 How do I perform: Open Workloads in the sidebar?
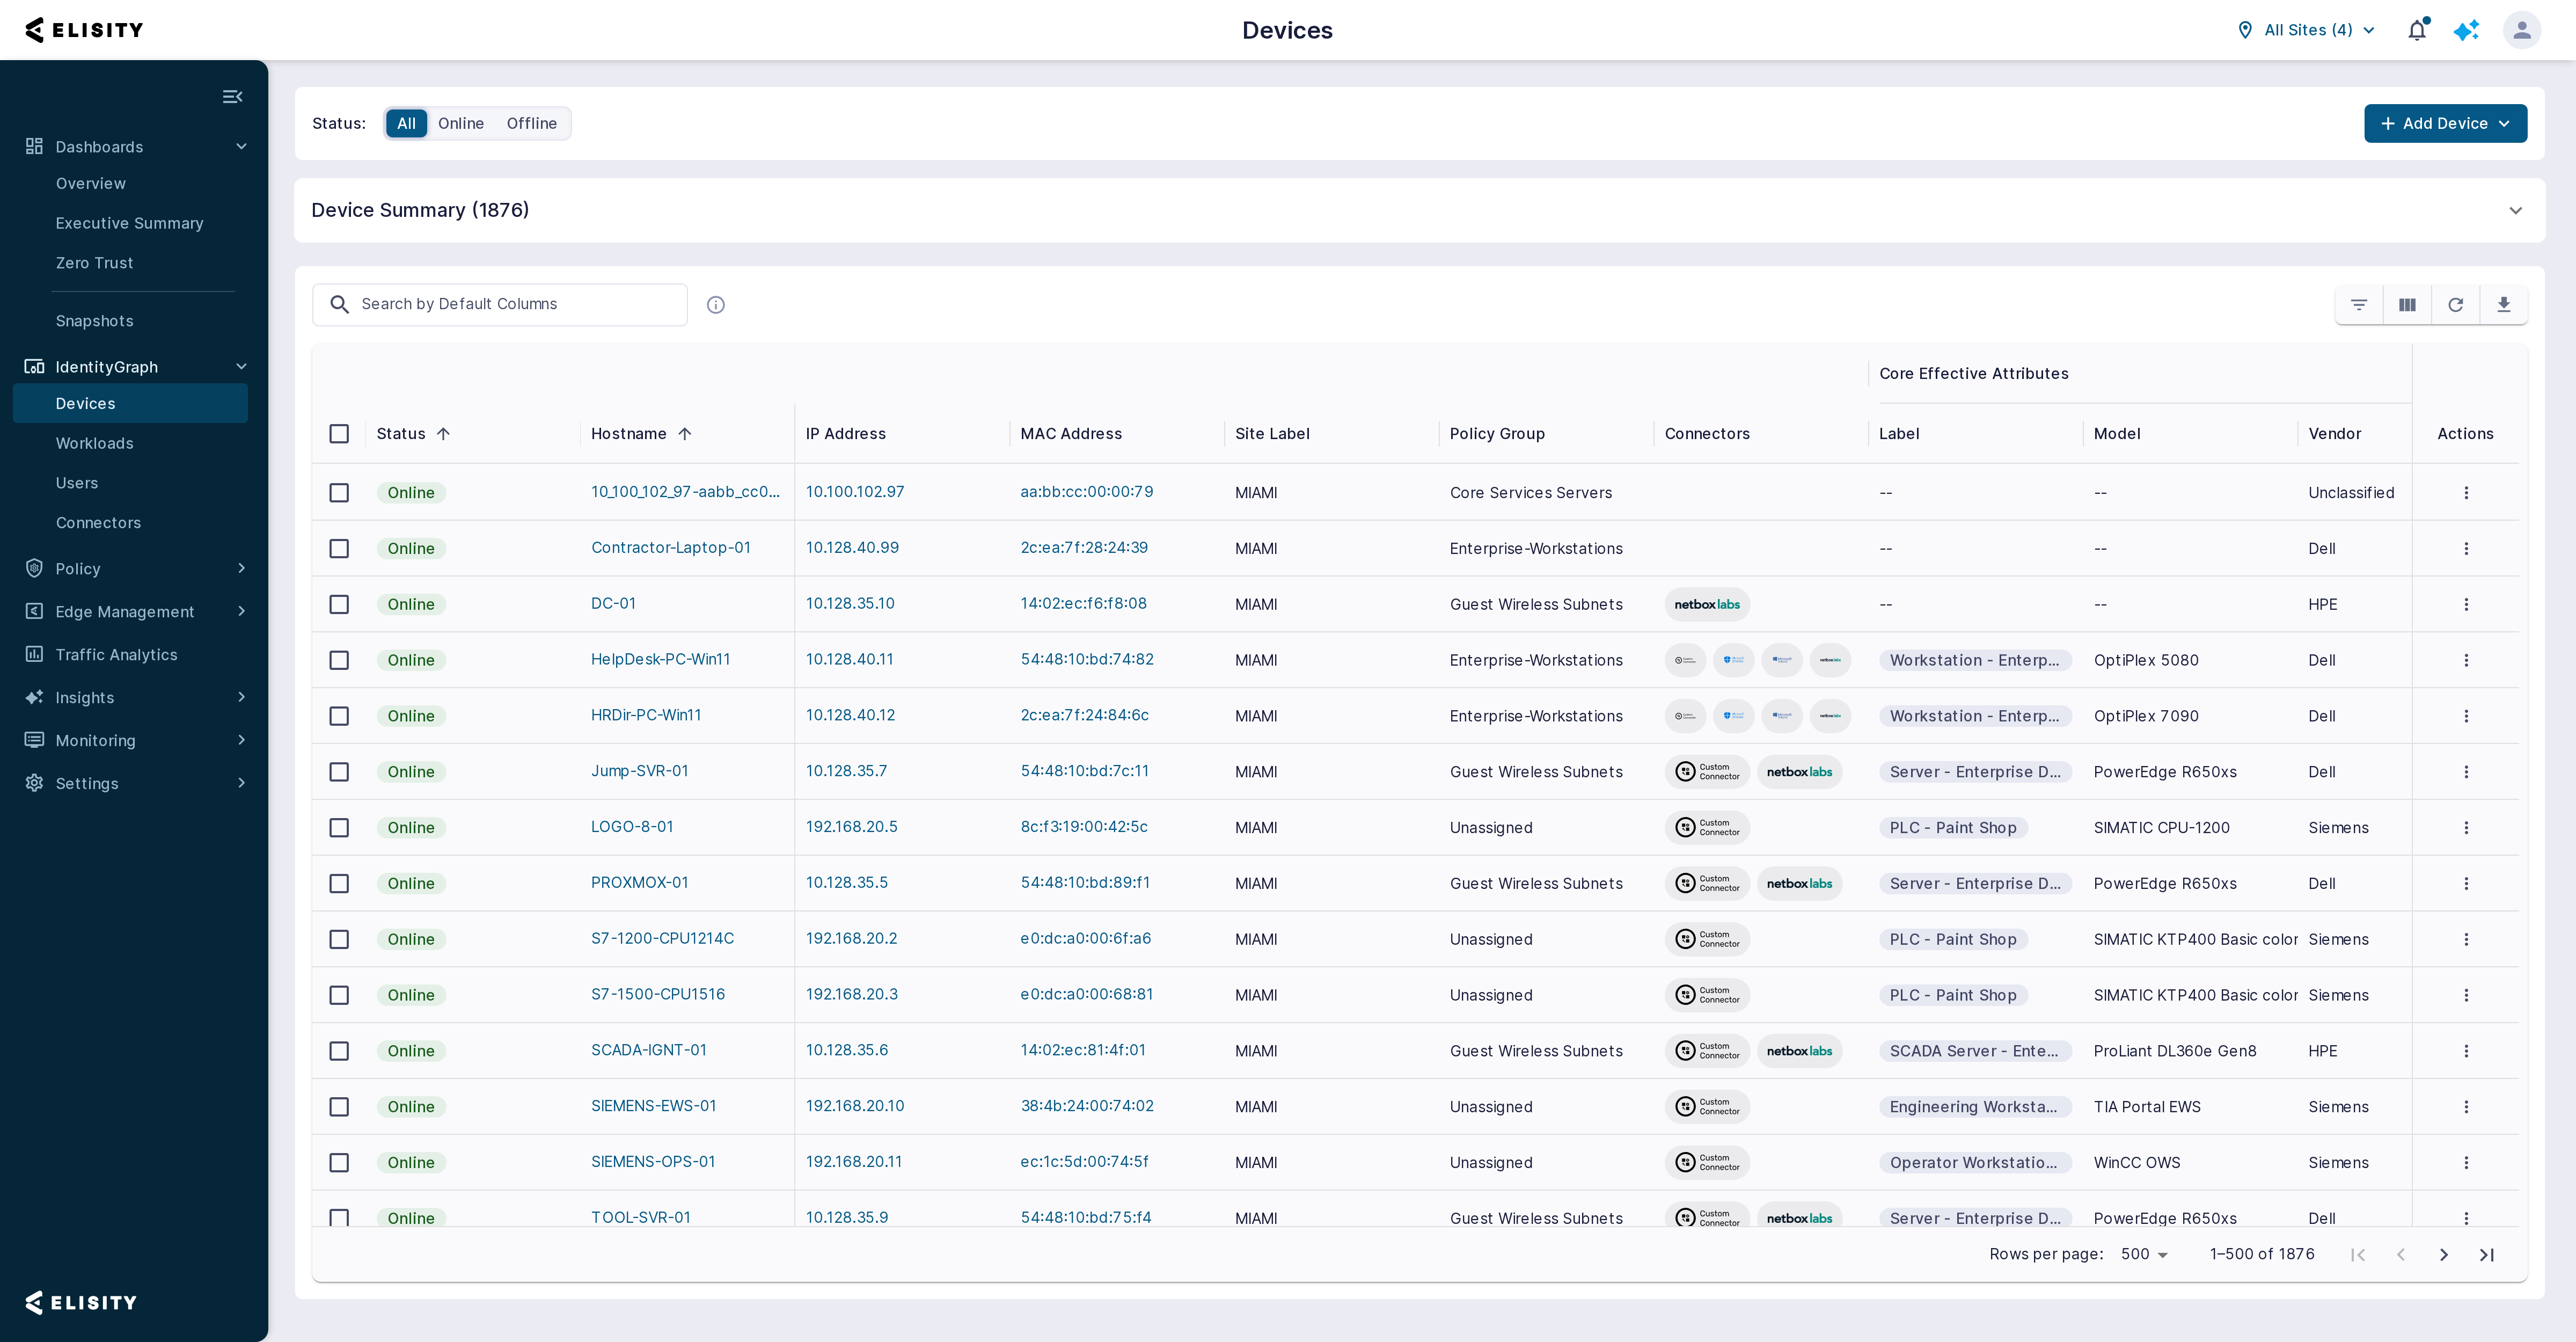94,443
